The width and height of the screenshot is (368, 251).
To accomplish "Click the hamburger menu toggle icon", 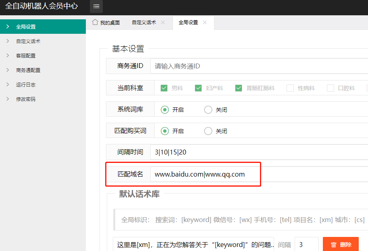I will [x=96, y=6].
